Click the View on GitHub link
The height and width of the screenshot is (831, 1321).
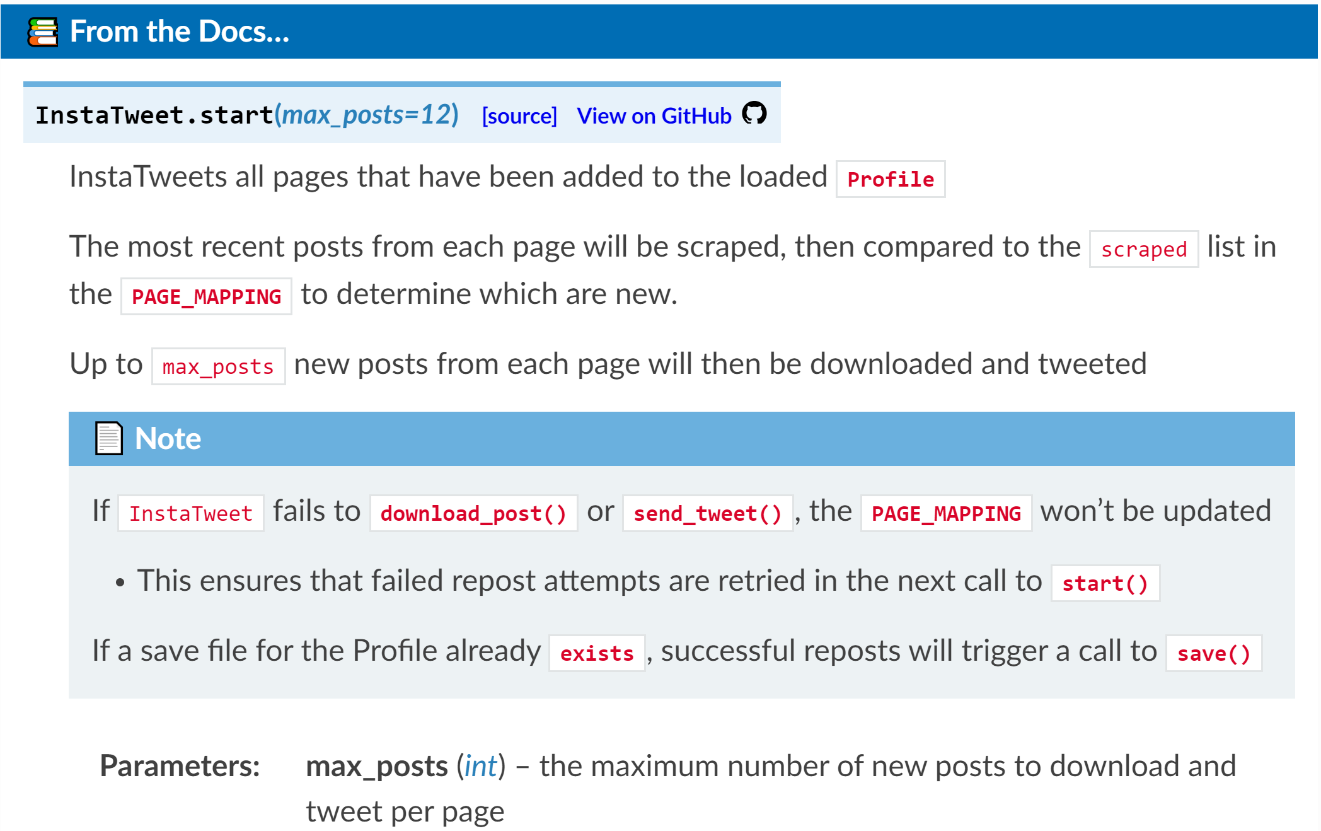click(653, 115)
